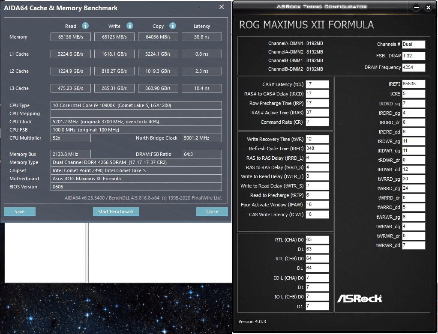Select the L2 Cache Read 1224.9 GB/s cell
Screen dimensions: 438x334
(x=71, y=71)
